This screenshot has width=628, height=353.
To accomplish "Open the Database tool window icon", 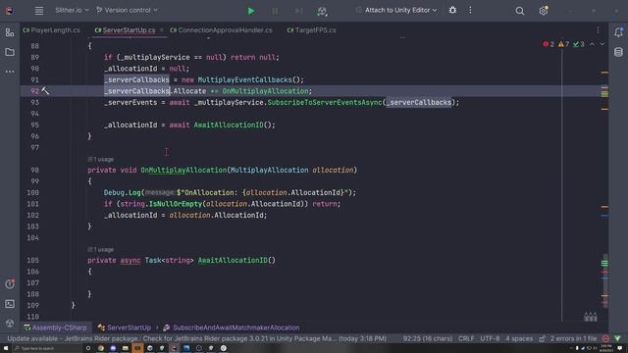I will (618, 52).
